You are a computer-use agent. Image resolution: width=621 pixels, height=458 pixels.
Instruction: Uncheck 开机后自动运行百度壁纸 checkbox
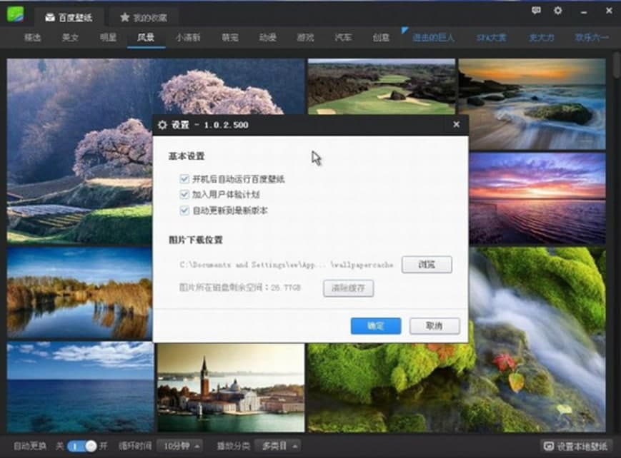point(185,179)
